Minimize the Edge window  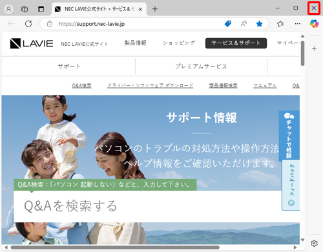pos(278,8)
